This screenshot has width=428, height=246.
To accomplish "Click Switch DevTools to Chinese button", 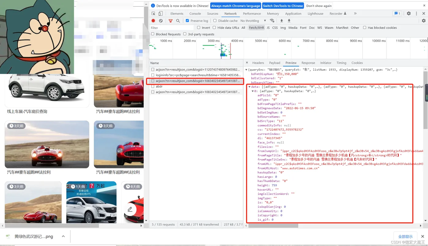I will pos(283,6).
